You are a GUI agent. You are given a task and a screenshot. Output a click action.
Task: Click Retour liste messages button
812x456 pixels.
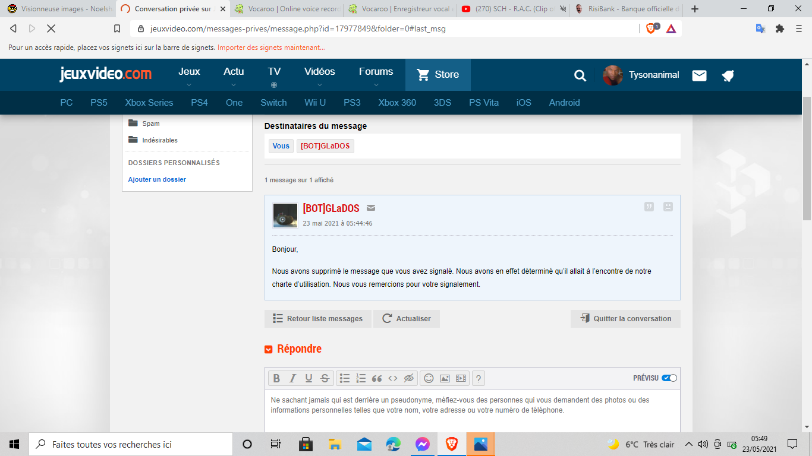point(318,319)
